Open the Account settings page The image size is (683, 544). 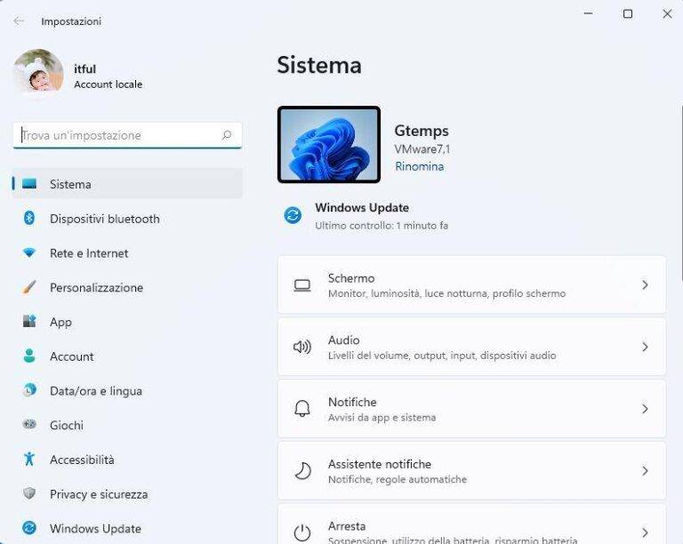[x=128, y=356]
